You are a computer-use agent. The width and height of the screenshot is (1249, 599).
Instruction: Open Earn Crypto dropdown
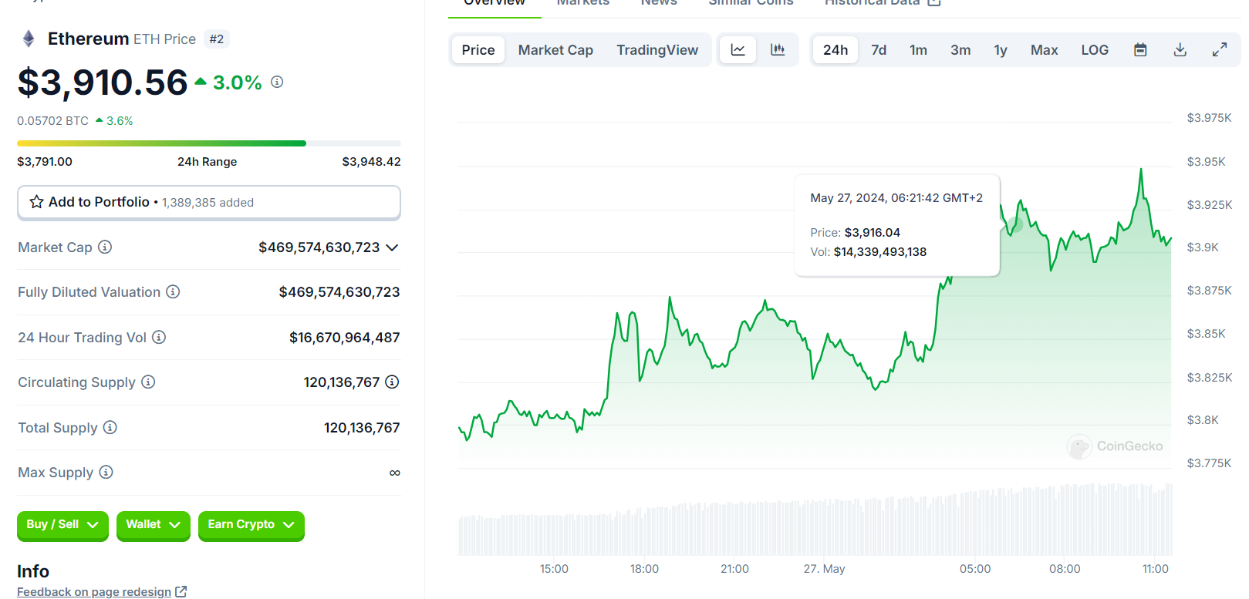[x=251, y=525]
